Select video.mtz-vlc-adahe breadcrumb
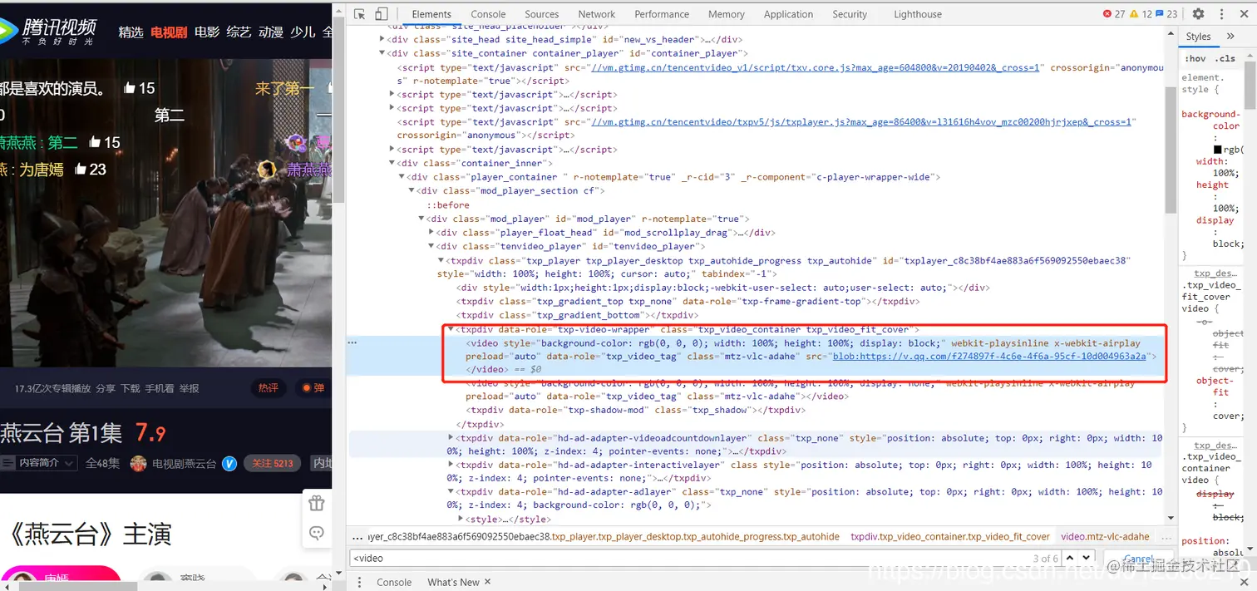Image resolution: width=1257 pixels, height=591 pixels. 1105,537
